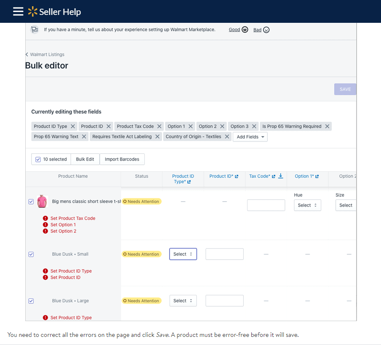Screen dimensions: 381x346
Task: Open the Product ID Type Select dropdown
Action: (x=183, y=254)
